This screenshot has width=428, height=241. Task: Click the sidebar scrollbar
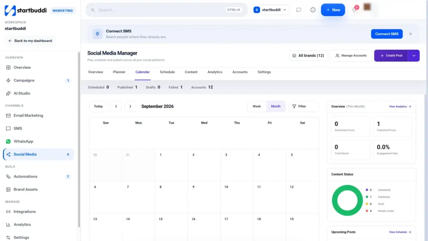[79, 139]
